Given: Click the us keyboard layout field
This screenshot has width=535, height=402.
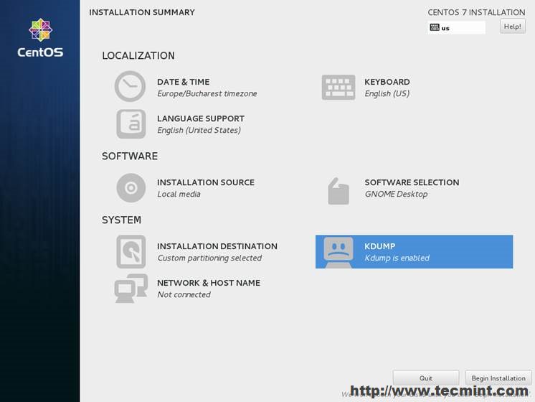Looking at the screenshot, I should 456,27.
